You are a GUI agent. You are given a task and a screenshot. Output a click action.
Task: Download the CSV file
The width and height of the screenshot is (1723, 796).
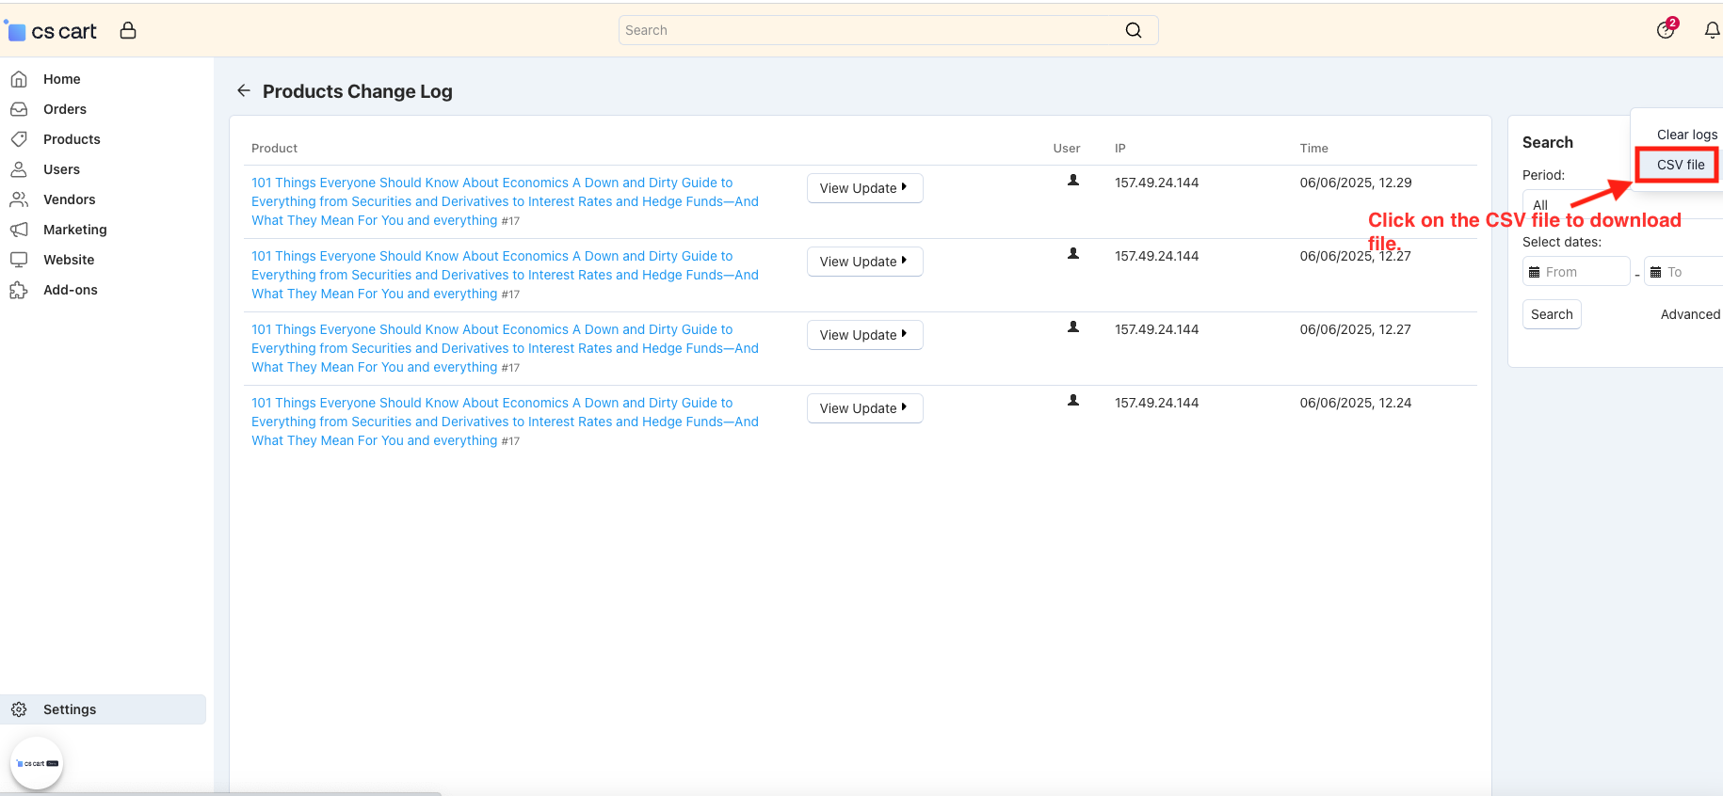click(x=1680, y=165)
